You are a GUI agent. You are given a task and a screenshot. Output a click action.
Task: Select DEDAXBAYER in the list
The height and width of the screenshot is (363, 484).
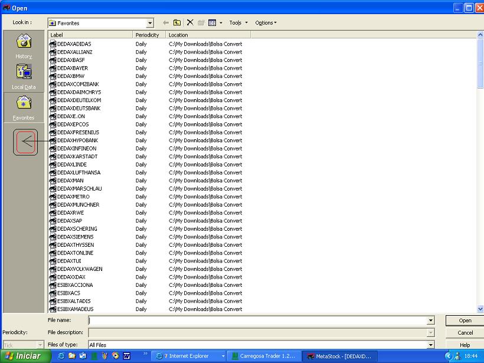click(x=73, y=68)
